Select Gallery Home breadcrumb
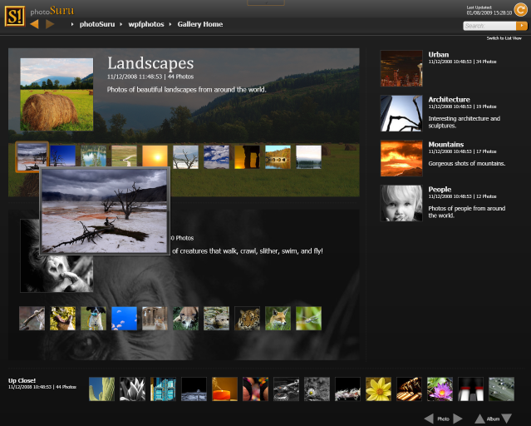Image resolution: width=531 pixels, height=426 pixels. point(199,24)
